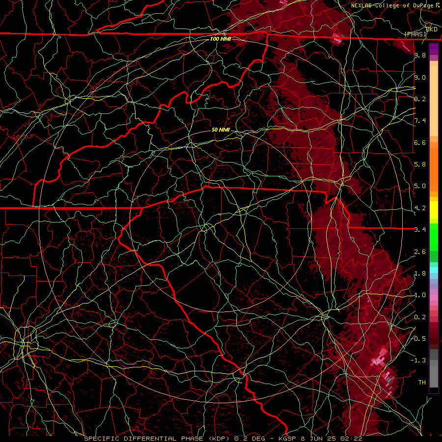
Task: Click the 4.2 scale value
Action: pyautogui.click(x=420, y=208)
